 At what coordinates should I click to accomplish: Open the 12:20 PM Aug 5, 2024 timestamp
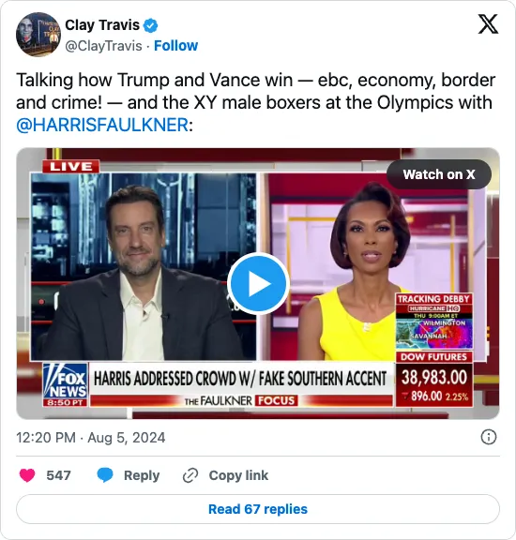(x=91, y=438)
